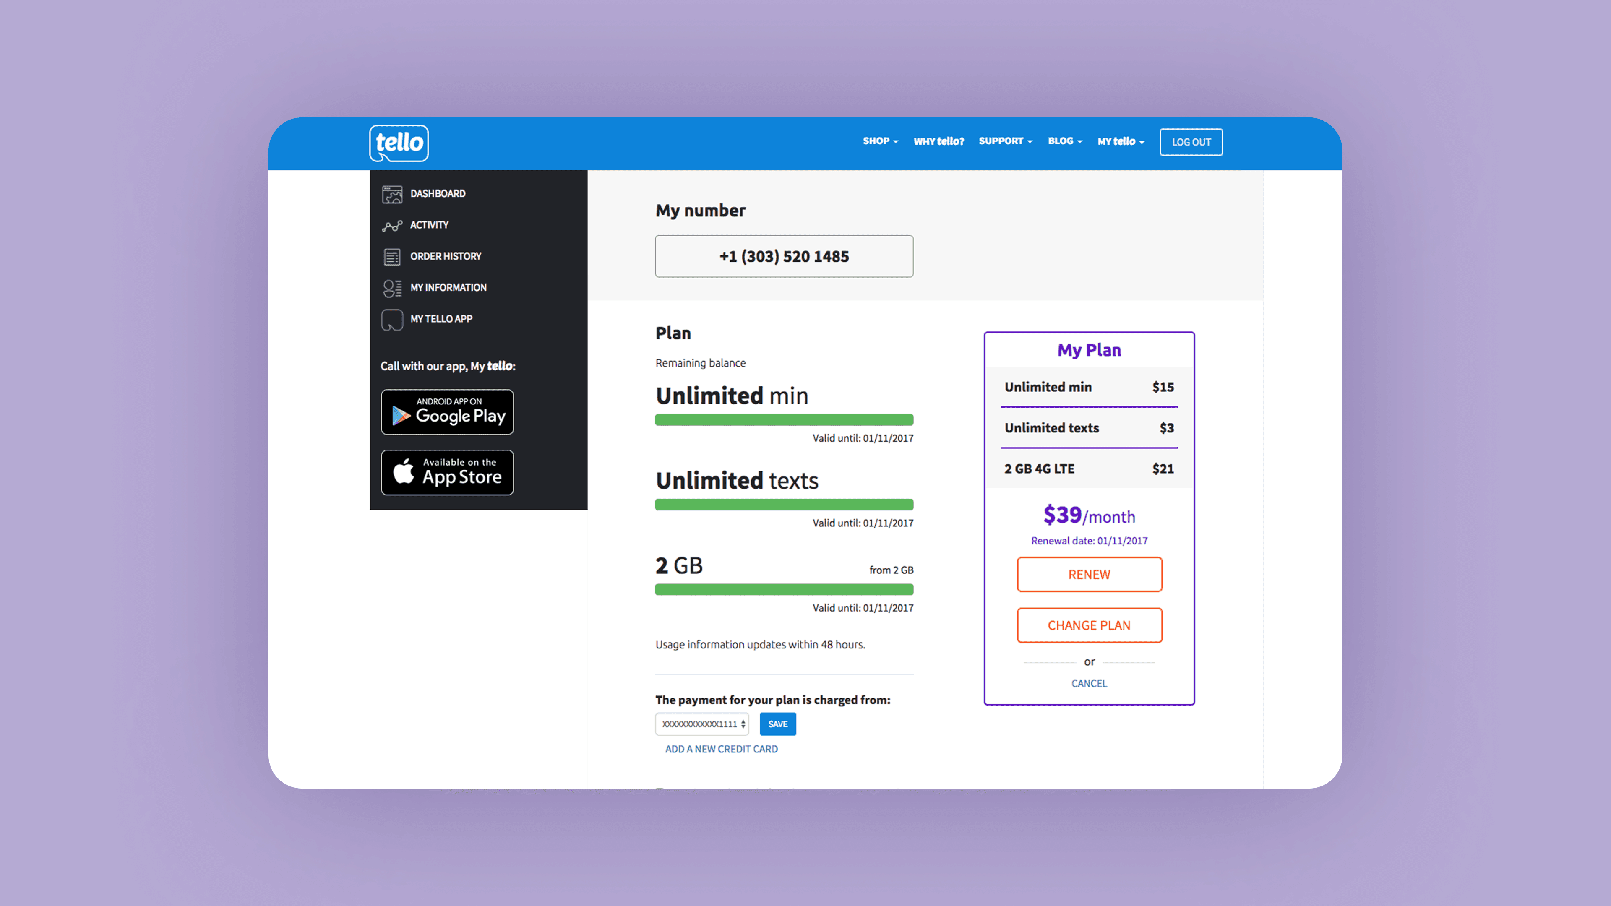
Task: Click the Order History list icon
Action: click(x=392, y=256)
